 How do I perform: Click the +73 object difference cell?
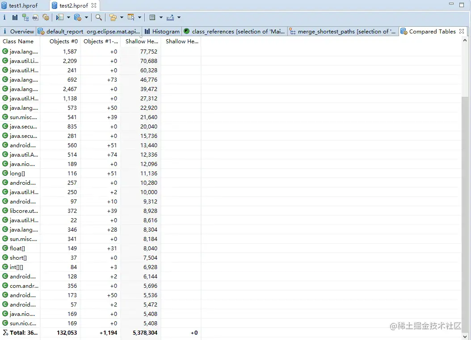112,79
